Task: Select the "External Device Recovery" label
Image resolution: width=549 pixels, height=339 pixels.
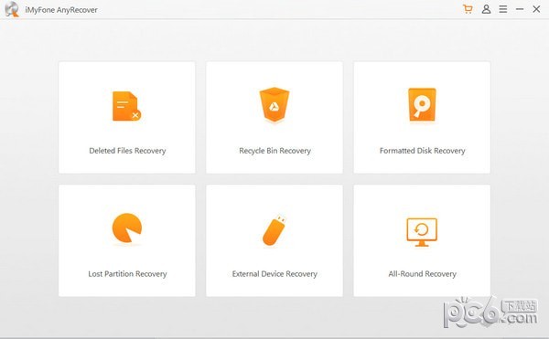Action: [274, 273]
